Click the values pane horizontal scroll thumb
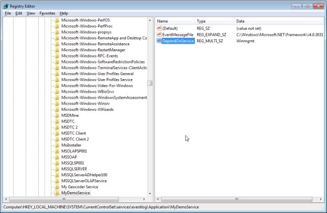The image size is (327, 213). coord(236,199)
